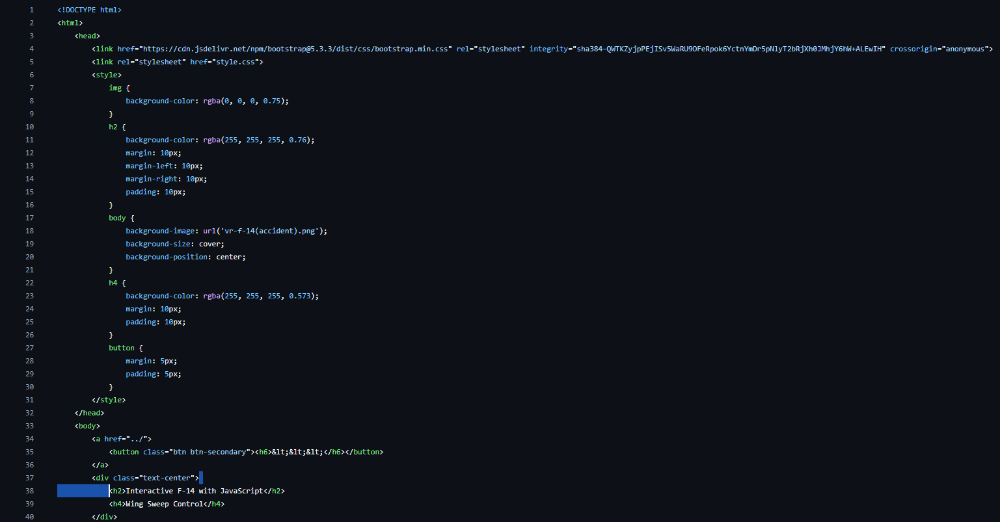Click the bootstrap CDN URL on line 4

296,49
